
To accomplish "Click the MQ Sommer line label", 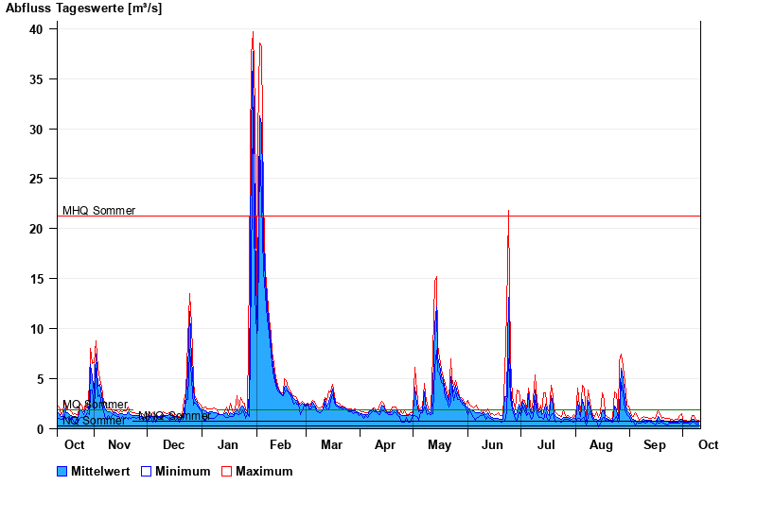I will click(95, 405).
